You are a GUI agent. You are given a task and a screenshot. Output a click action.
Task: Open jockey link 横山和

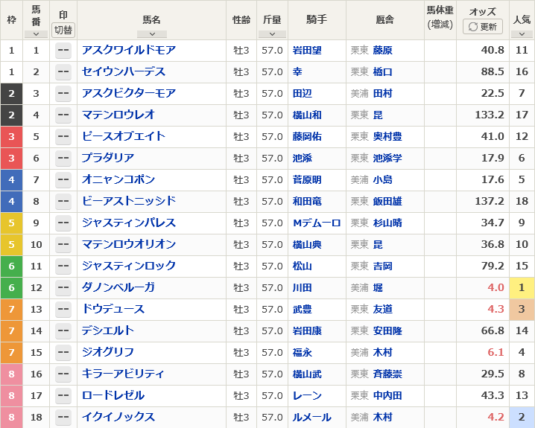(307, 115)
